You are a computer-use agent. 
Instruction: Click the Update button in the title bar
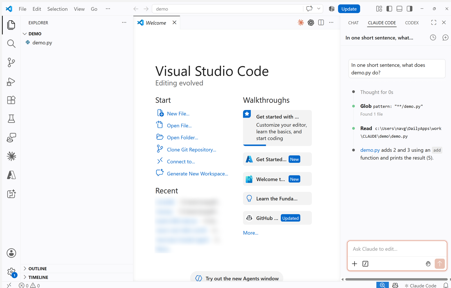click(349, 9)
